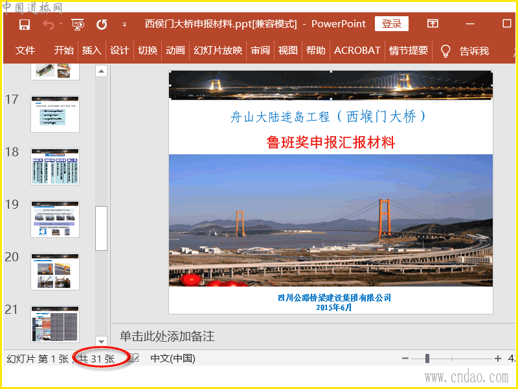Select the night bridge banner image
Screen dimensions: 518x389
tap(331, 85)
